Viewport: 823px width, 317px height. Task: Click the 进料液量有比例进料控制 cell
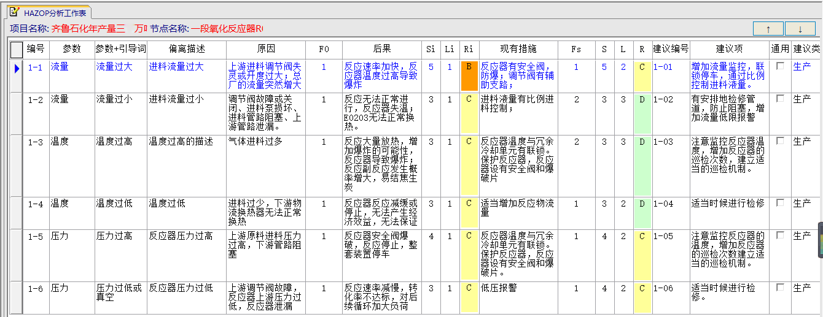(518, 114)
